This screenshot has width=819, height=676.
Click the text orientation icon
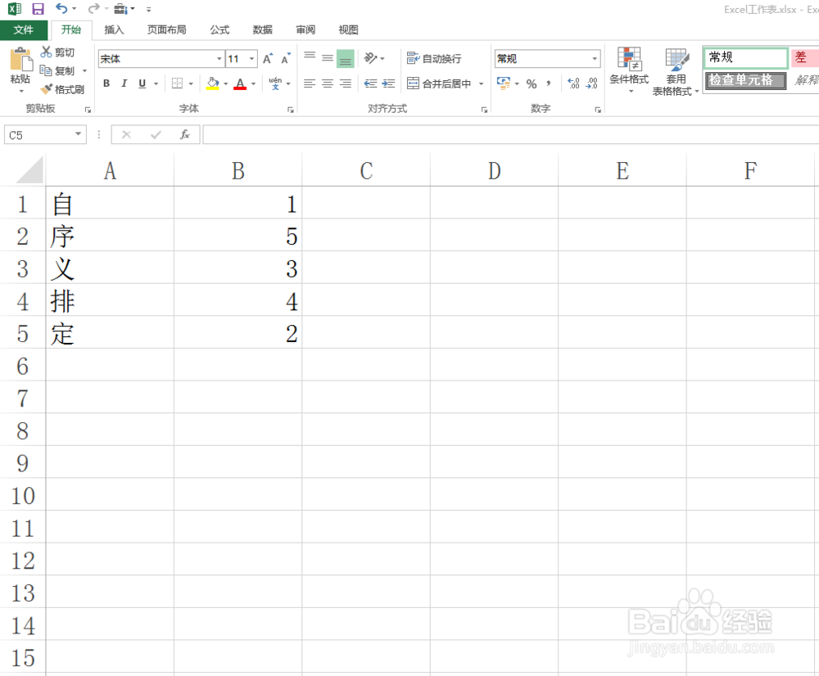(x=370, y=58)
